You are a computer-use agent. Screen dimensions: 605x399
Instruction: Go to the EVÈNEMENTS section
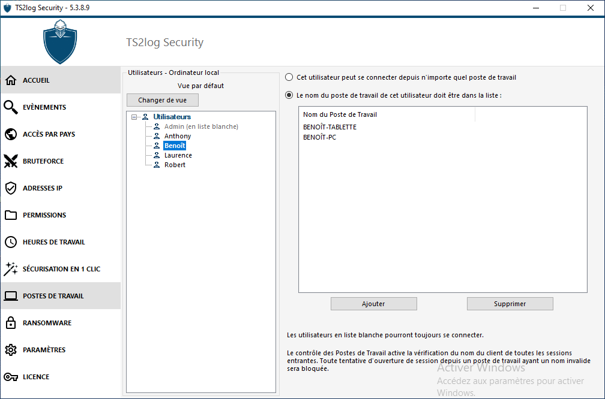point(61,107)
